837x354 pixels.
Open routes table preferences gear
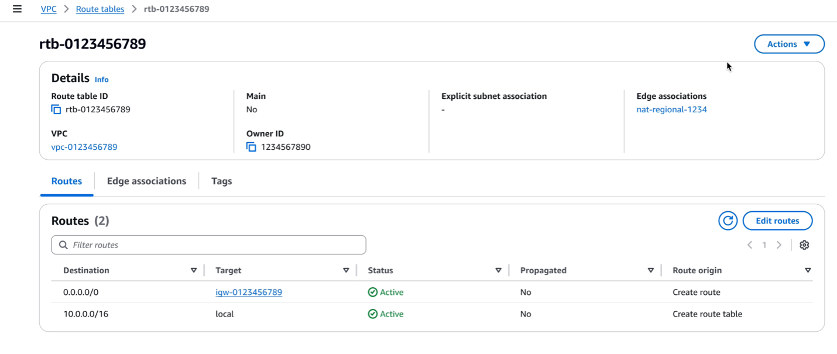click(x=804, y=245)
